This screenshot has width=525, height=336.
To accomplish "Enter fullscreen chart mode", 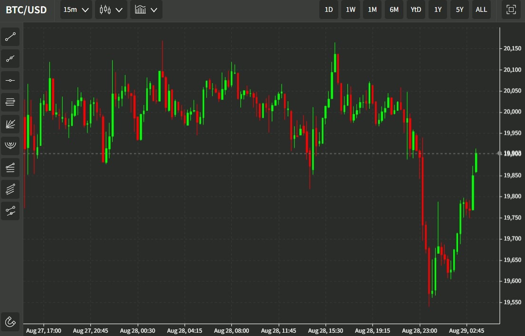I will point(511,10).
